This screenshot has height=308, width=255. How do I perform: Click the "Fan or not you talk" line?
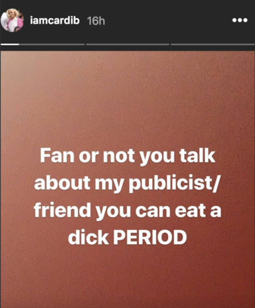128,156
